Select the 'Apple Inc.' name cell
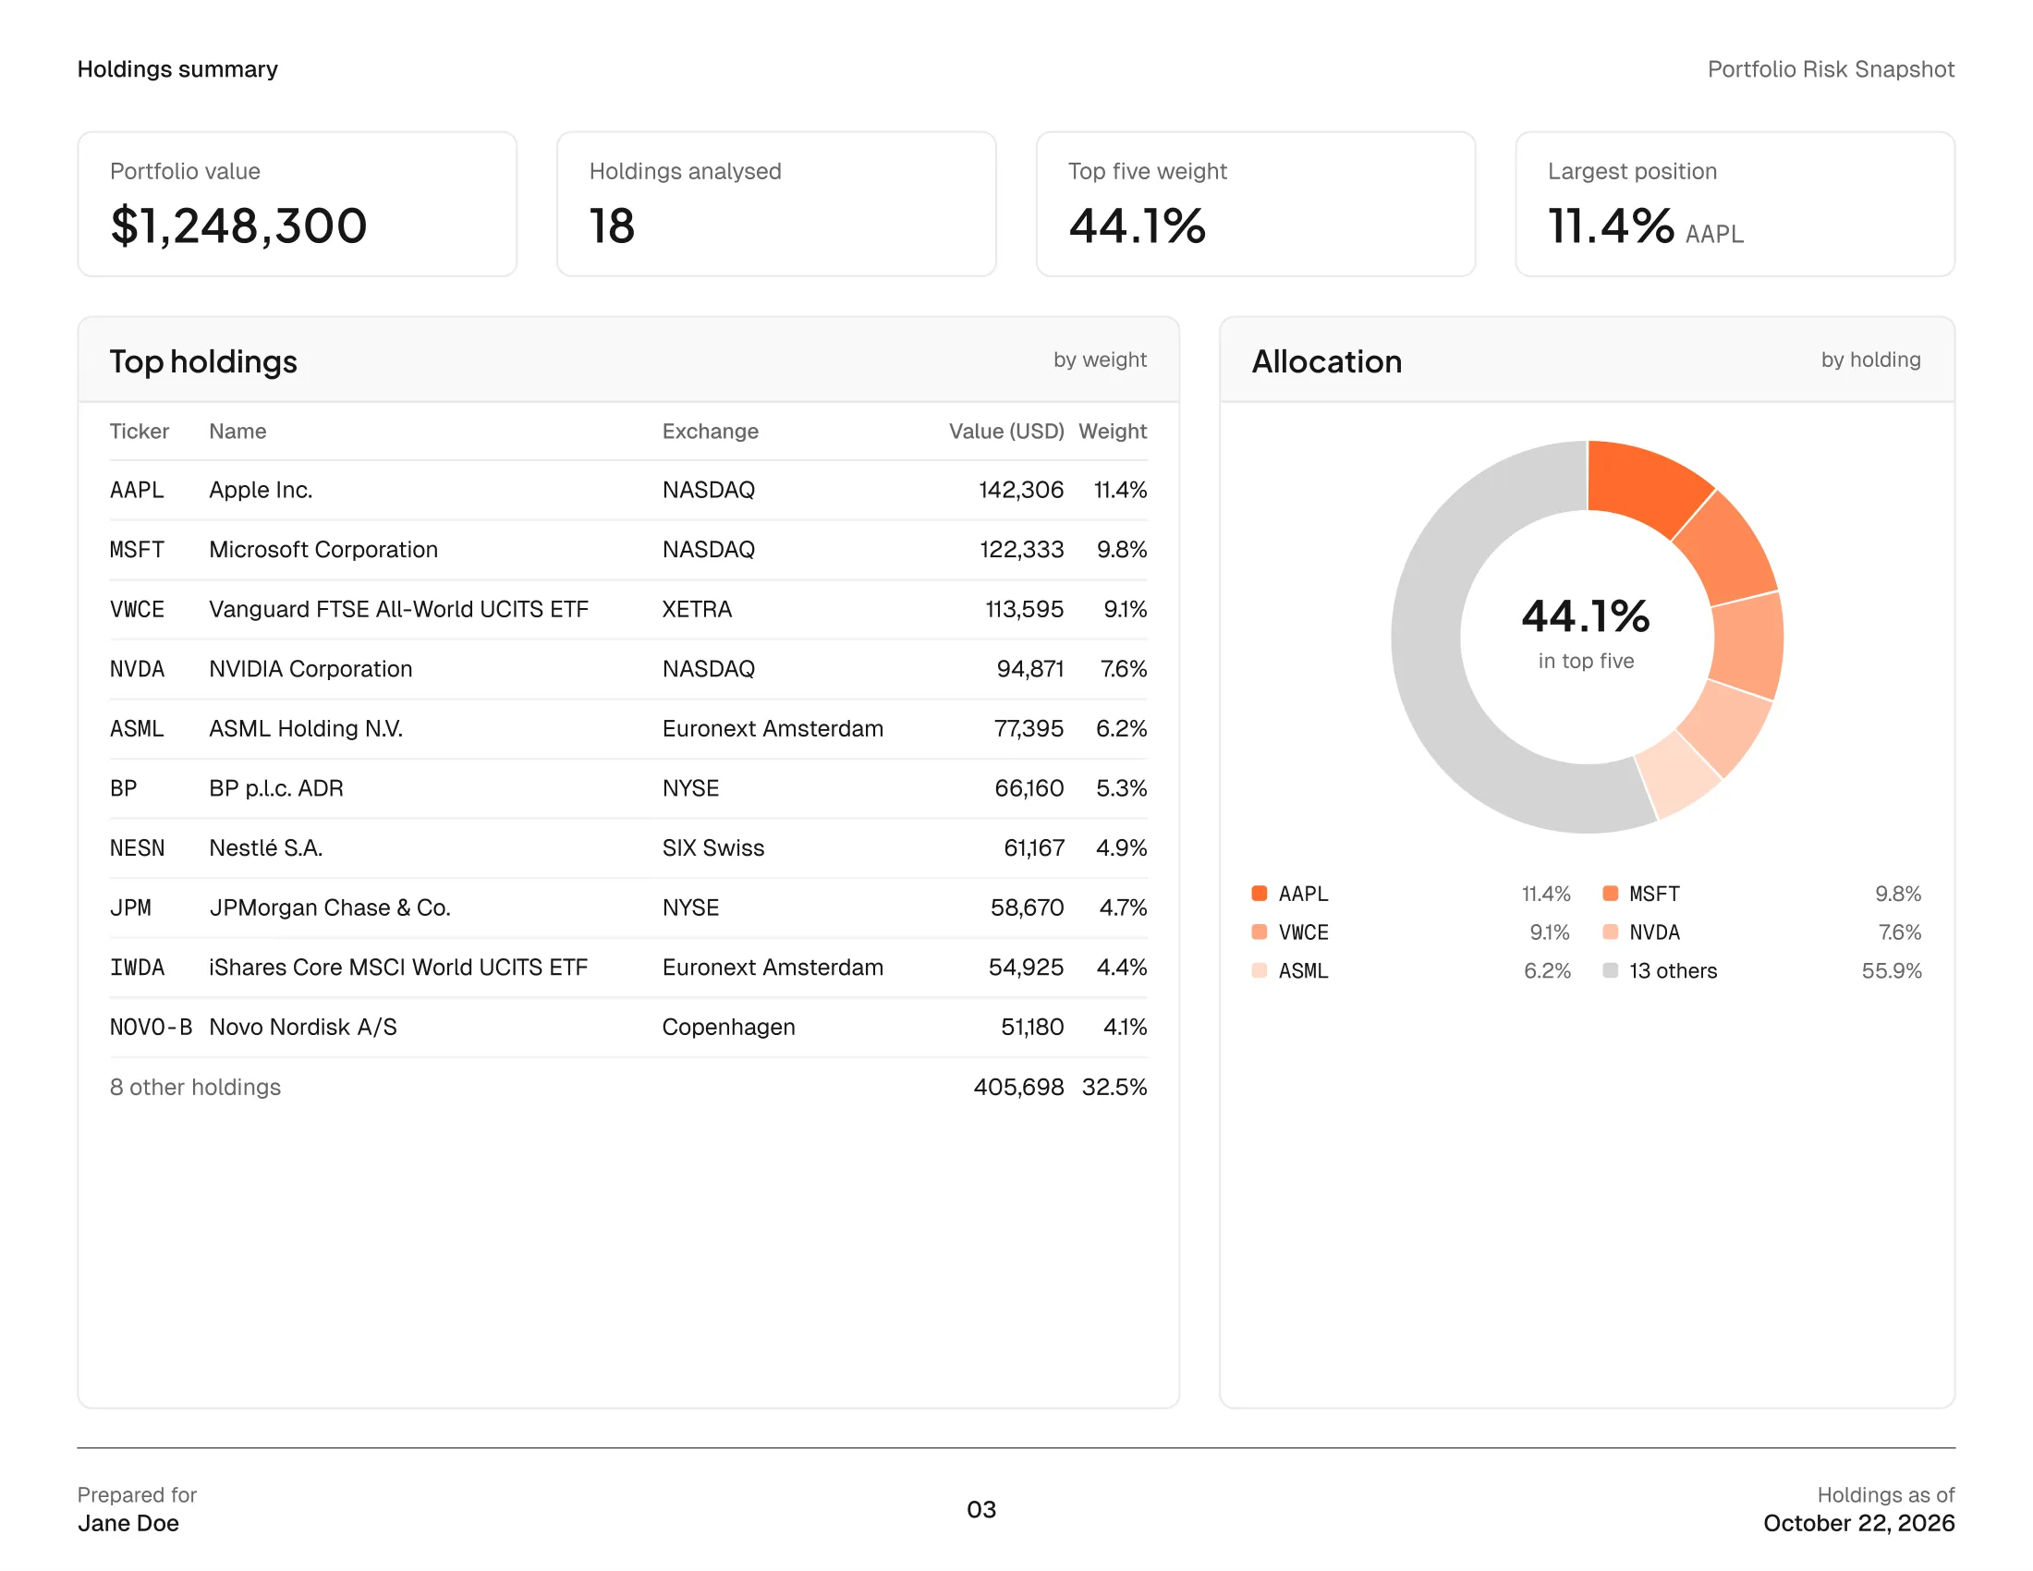Screen dimensions: 2033x1571 261,490
